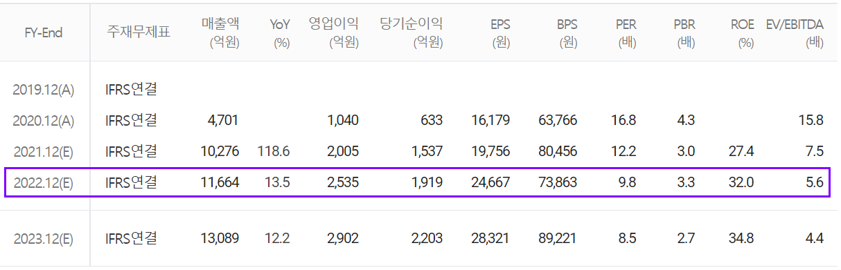The image size is (841, 270).
Task: Click the FY-End column header
Action: pyautogui.click(x=43, y=32)
